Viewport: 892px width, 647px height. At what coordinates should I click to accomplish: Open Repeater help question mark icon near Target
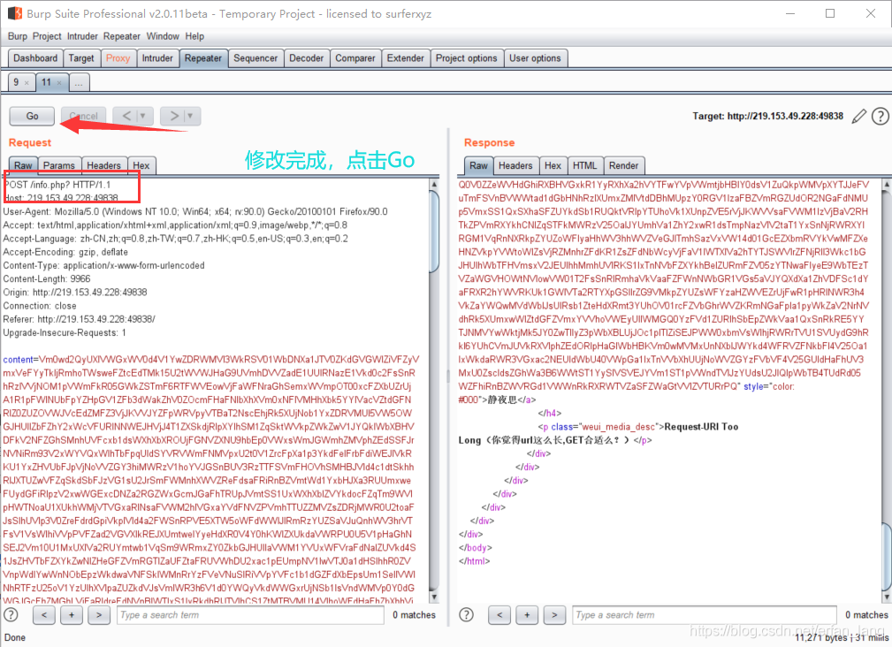tap(880, 116)
